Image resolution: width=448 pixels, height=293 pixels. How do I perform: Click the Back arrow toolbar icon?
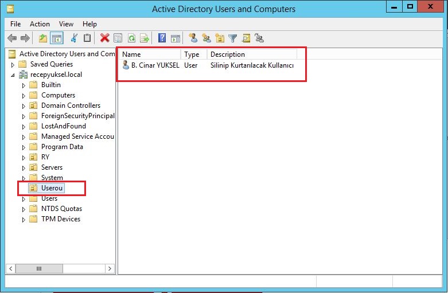pyautogui.click(x=12, y=38)
